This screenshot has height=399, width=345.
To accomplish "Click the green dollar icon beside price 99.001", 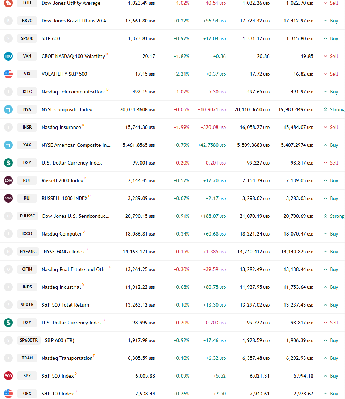I will [8, 163].
